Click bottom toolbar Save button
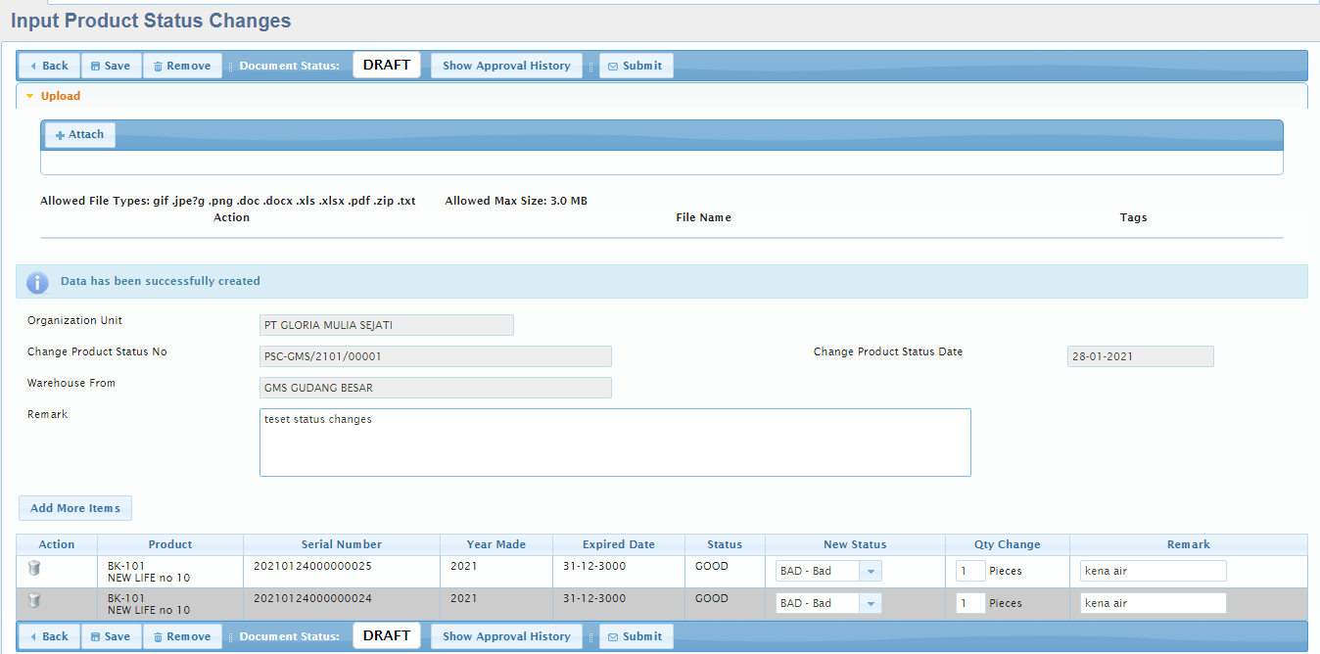The image size is (1320, 654). pos(112,636)
